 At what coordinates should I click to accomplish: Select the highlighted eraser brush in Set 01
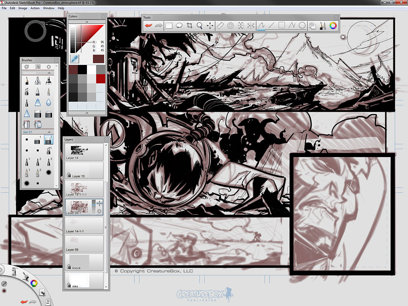49,140
